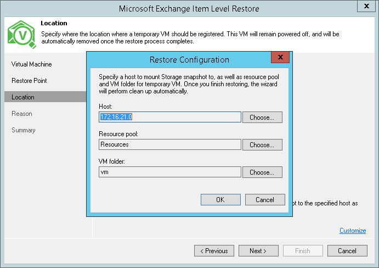This screenshot has height=268, width=379.
Task: Click the disabled Finish button
Action: 303,251
